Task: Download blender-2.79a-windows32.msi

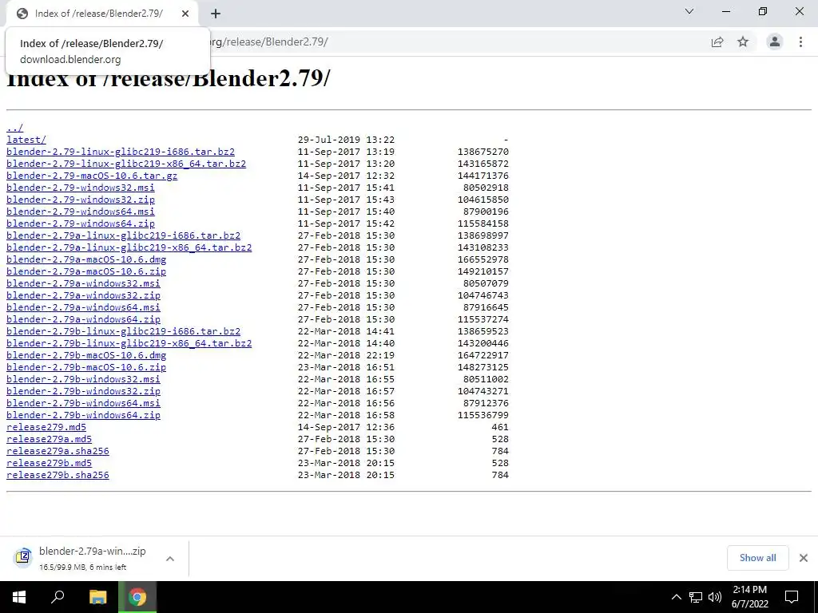Action: click(83, 283)
